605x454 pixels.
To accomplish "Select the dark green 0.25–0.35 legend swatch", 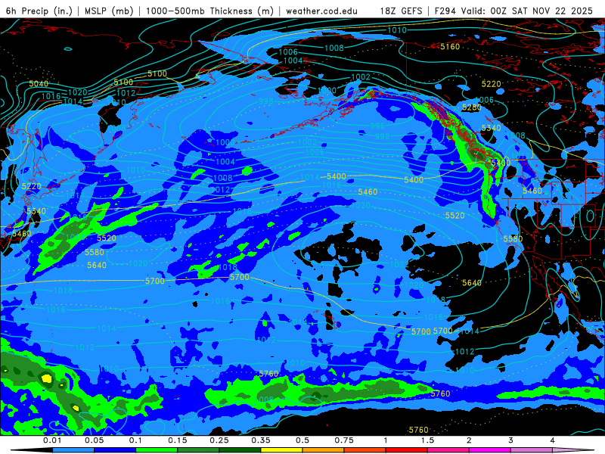I will point(240,450).
